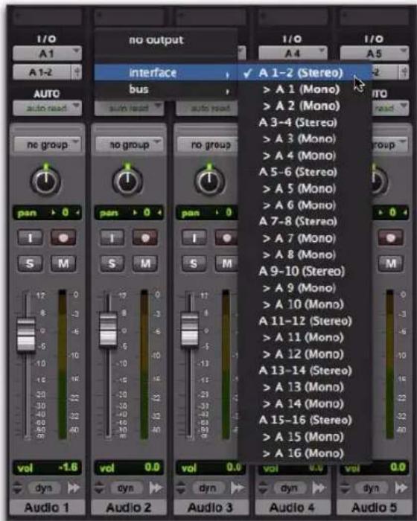This screenshot has width=417, height=521.
Task: Mute the Audio 2 track
Action: click(x=145, y=263)
